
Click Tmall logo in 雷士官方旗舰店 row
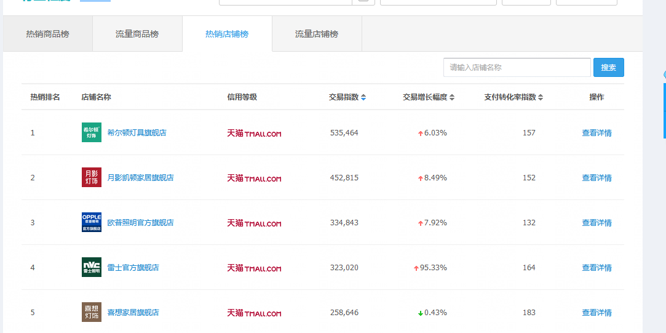tap(254, 268)
